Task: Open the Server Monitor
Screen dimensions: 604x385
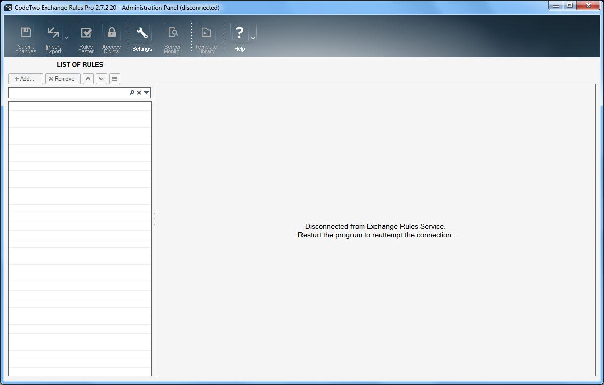Action: (x=173, y=38)
